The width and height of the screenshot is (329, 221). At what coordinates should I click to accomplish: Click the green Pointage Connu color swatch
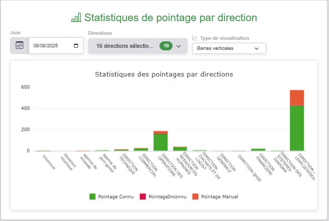click(92, 196)
